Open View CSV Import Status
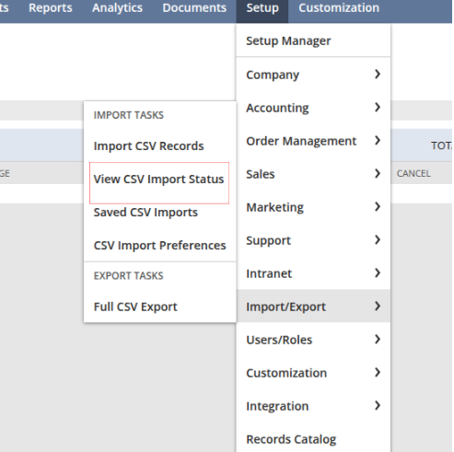Screen dimensions: 454x452 point(158,180)
